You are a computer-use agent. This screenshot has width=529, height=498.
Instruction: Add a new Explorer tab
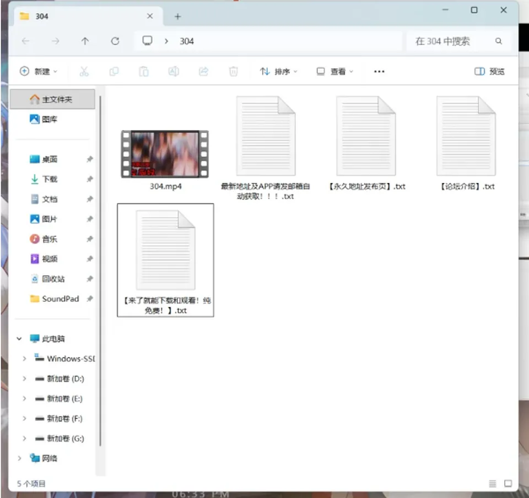pos(178,17)
